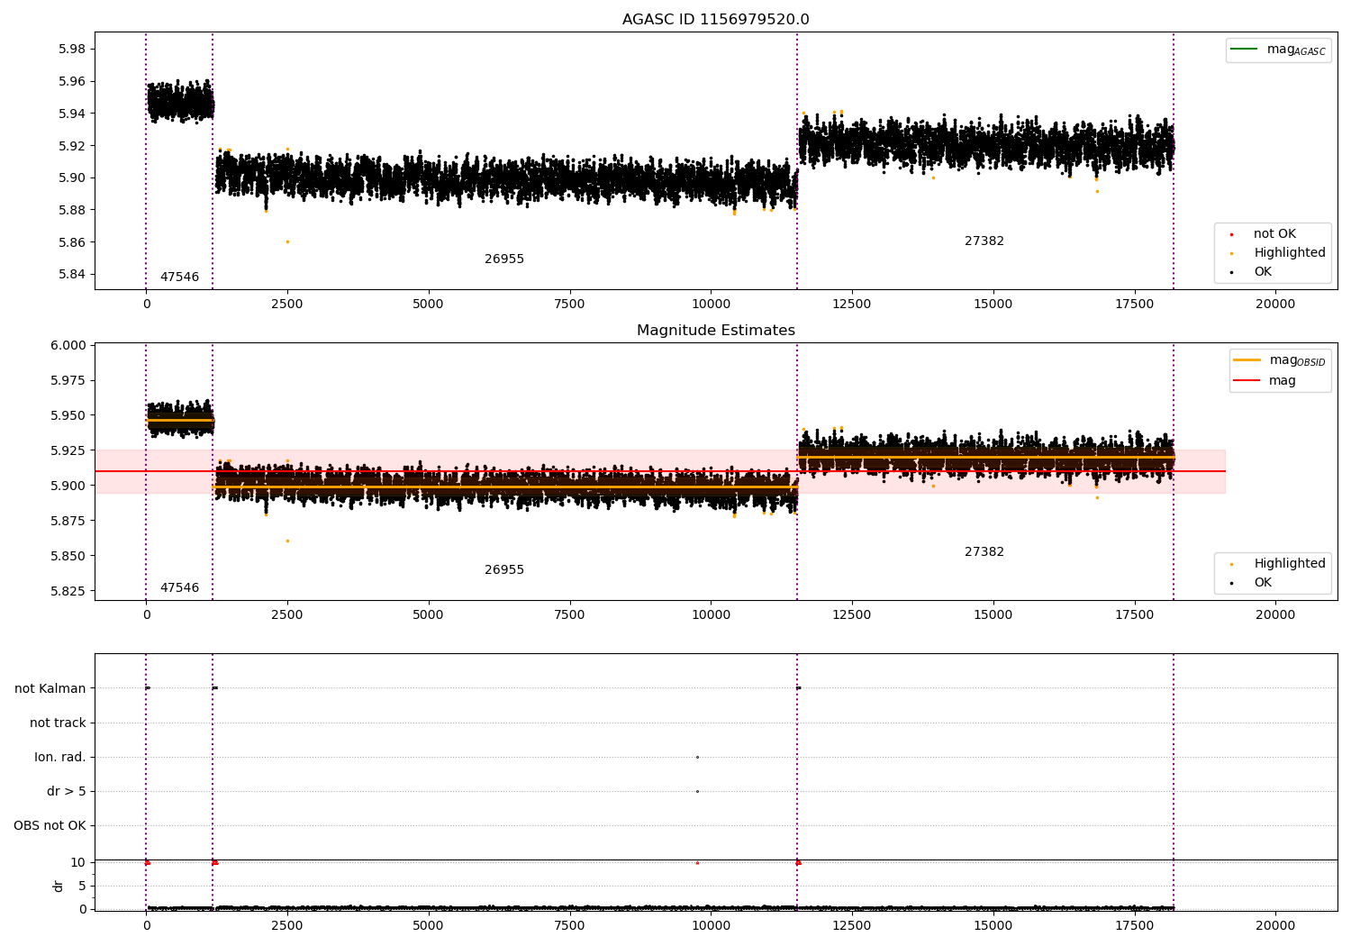Click the 12500 x-axis tick in top plot
This screenshot has height=946, width=1351.
852,304
